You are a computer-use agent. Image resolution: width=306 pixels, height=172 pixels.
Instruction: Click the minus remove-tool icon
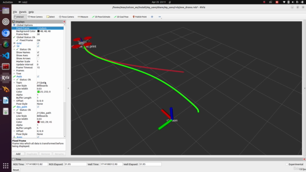160,17
